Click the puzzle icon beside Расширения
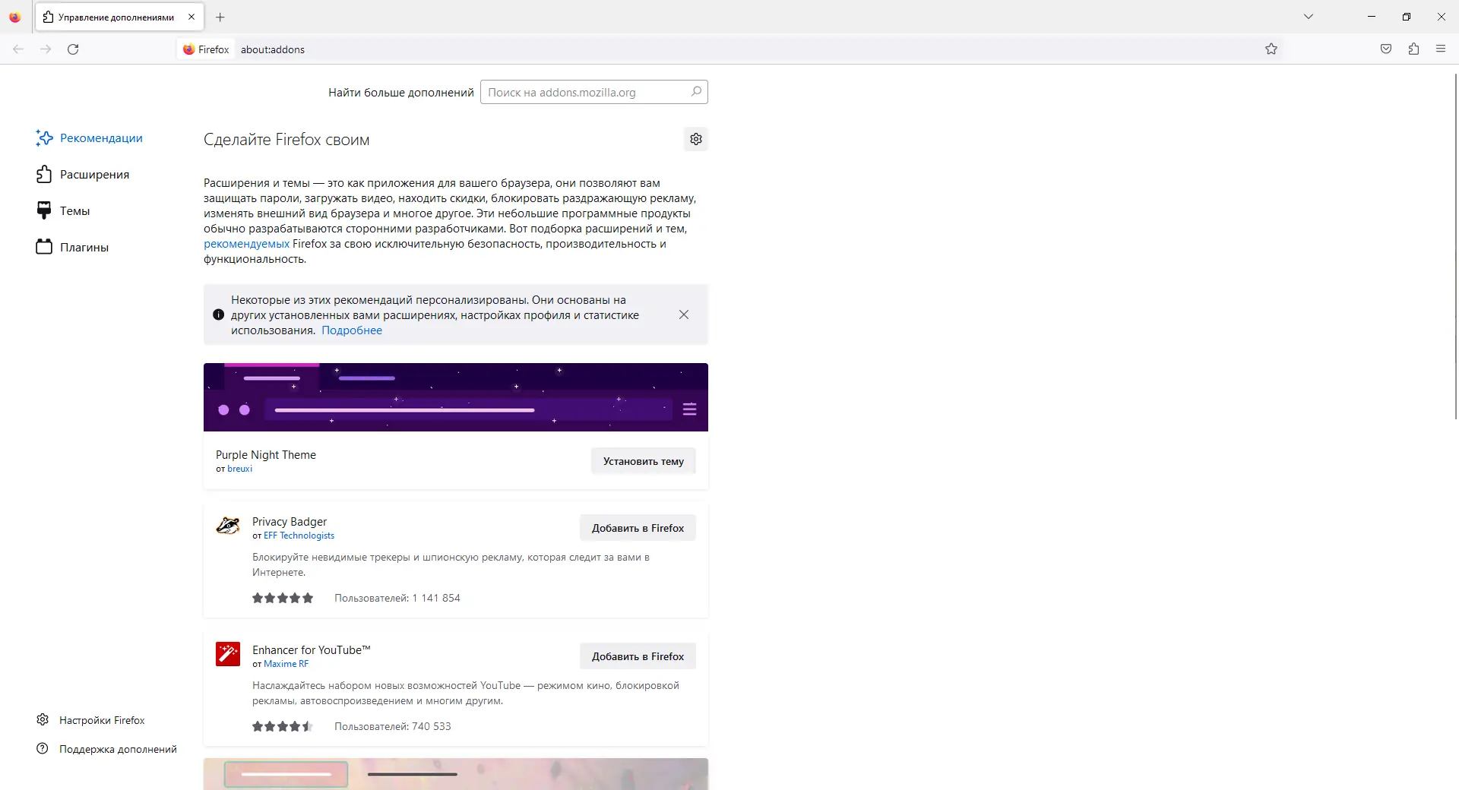The height and width of the screenshot is (790, 1459). (x=44, y=175)
